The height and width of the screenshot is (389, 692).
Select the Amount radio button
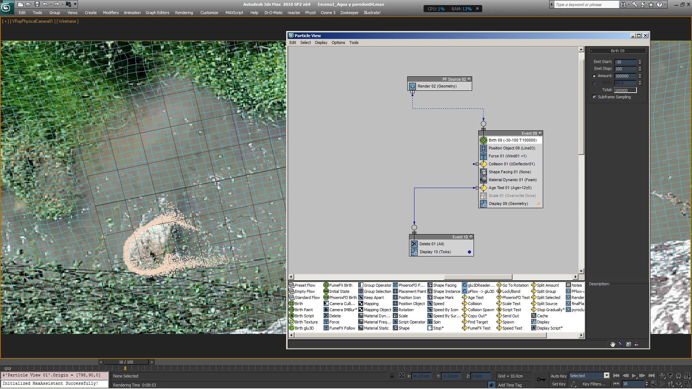coord(594,76)
